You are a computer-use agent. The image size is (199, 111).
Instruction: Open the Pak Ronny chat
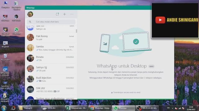[x=51, y=38]
